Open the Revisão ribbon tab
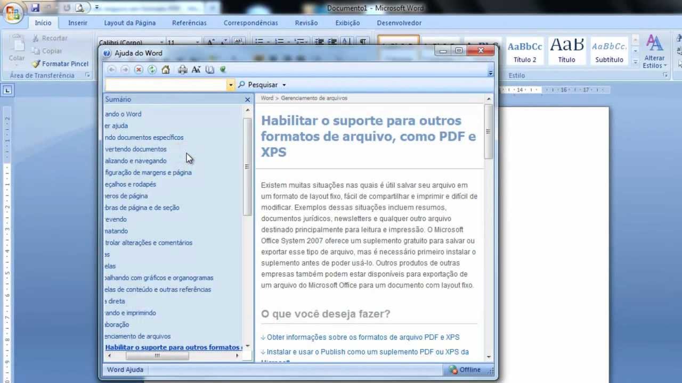The image size is (682, 383). click(306, 23)
